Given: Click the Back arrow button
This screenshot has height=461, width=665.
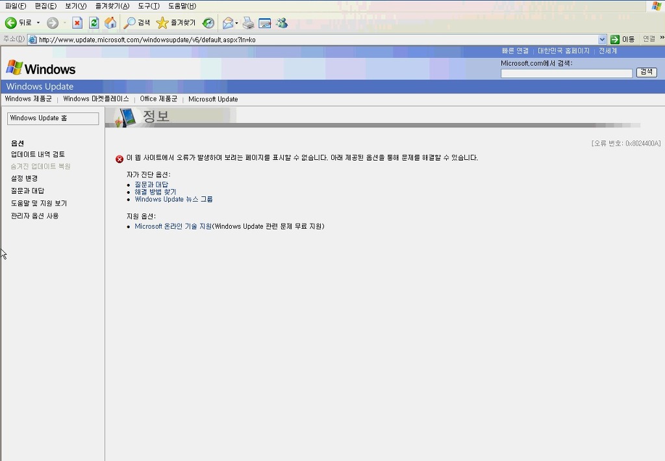Looking at the screenshot, I should coord(10,23).
